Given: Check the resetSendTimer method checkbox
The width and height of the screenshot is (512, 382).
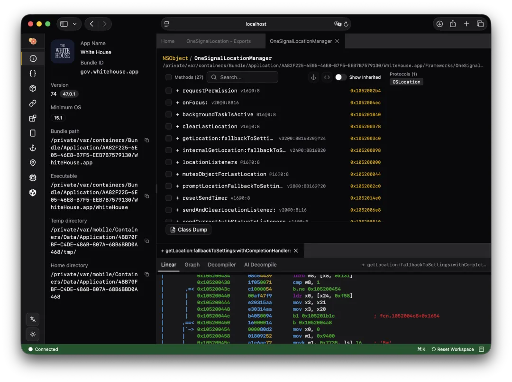Looking at the screenshot, I should pos(168,198).
